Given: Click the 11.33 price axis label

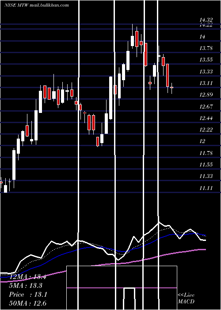Looking at the screenshot, I should (x=206, y=176).
